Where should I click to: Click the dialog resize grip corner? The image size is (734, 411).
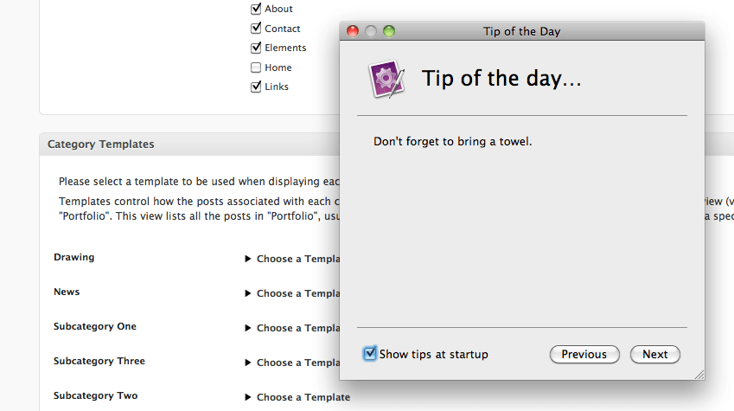(x=699, y=374)
